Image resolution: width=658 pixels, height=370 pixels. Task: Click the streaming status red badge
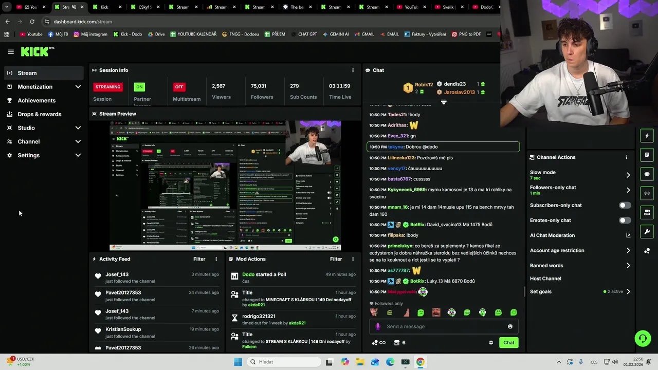click(107, 87)
